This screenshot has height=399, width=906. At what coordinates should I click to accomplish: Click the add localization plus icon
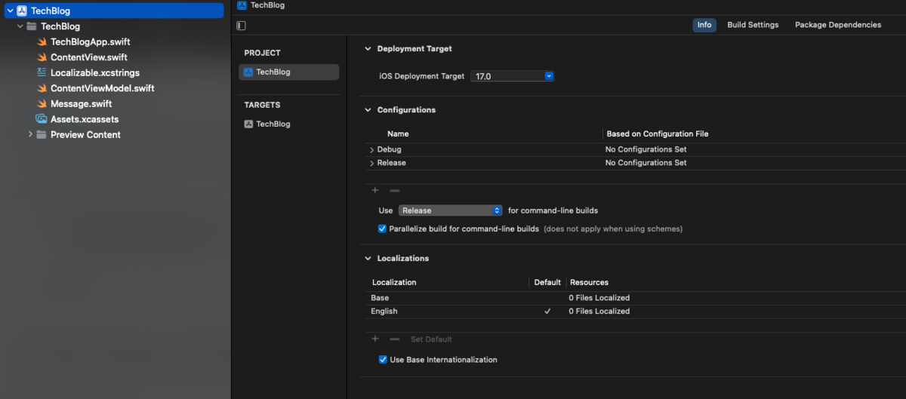375,339
